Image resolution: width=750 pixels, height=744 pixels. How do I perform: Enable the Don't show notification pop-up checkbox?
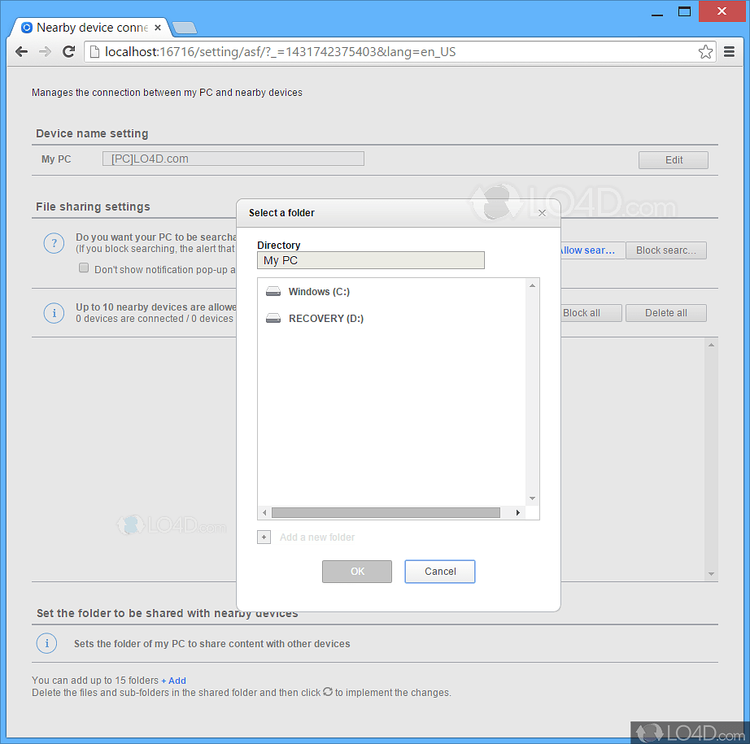[84, 267]
